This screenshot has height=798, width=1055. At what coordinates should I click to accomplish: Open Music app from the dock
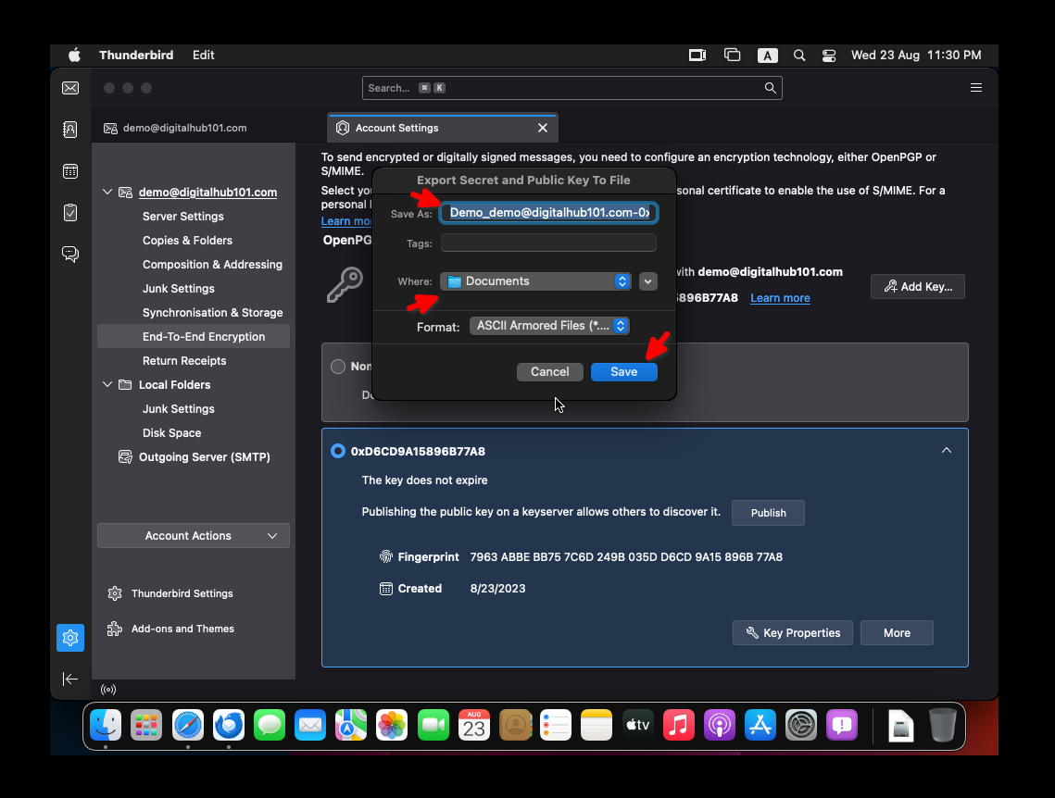678,726
